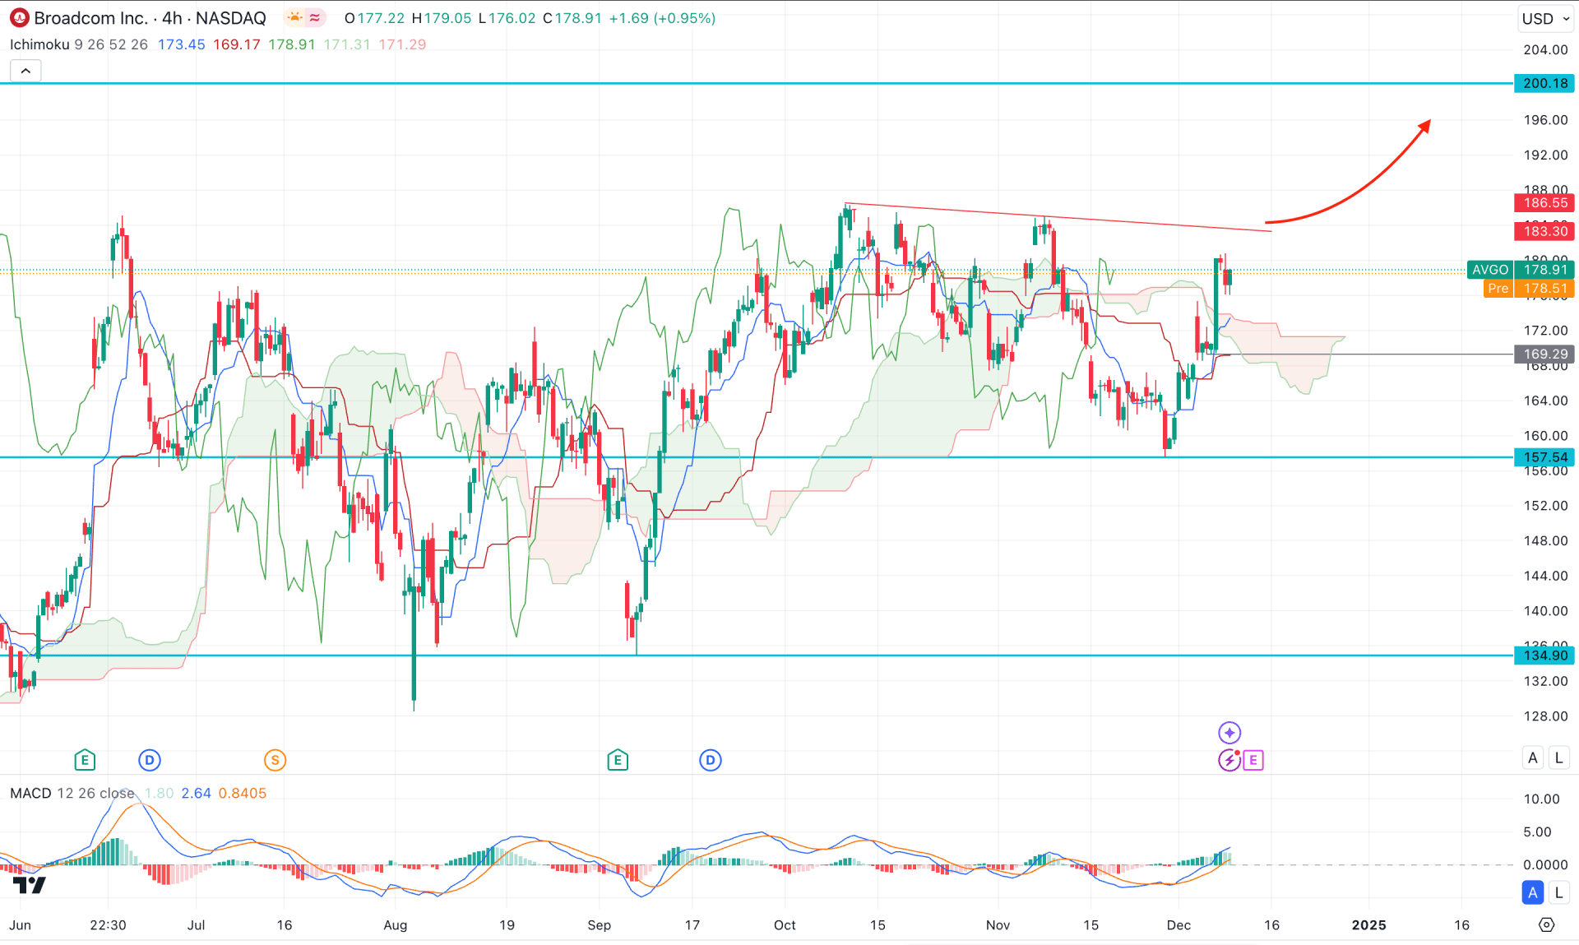This screenshot has width=1579, height=945.
Task: Click the 157.54 horizontal line price label
Action: [x=1544, y=457]
